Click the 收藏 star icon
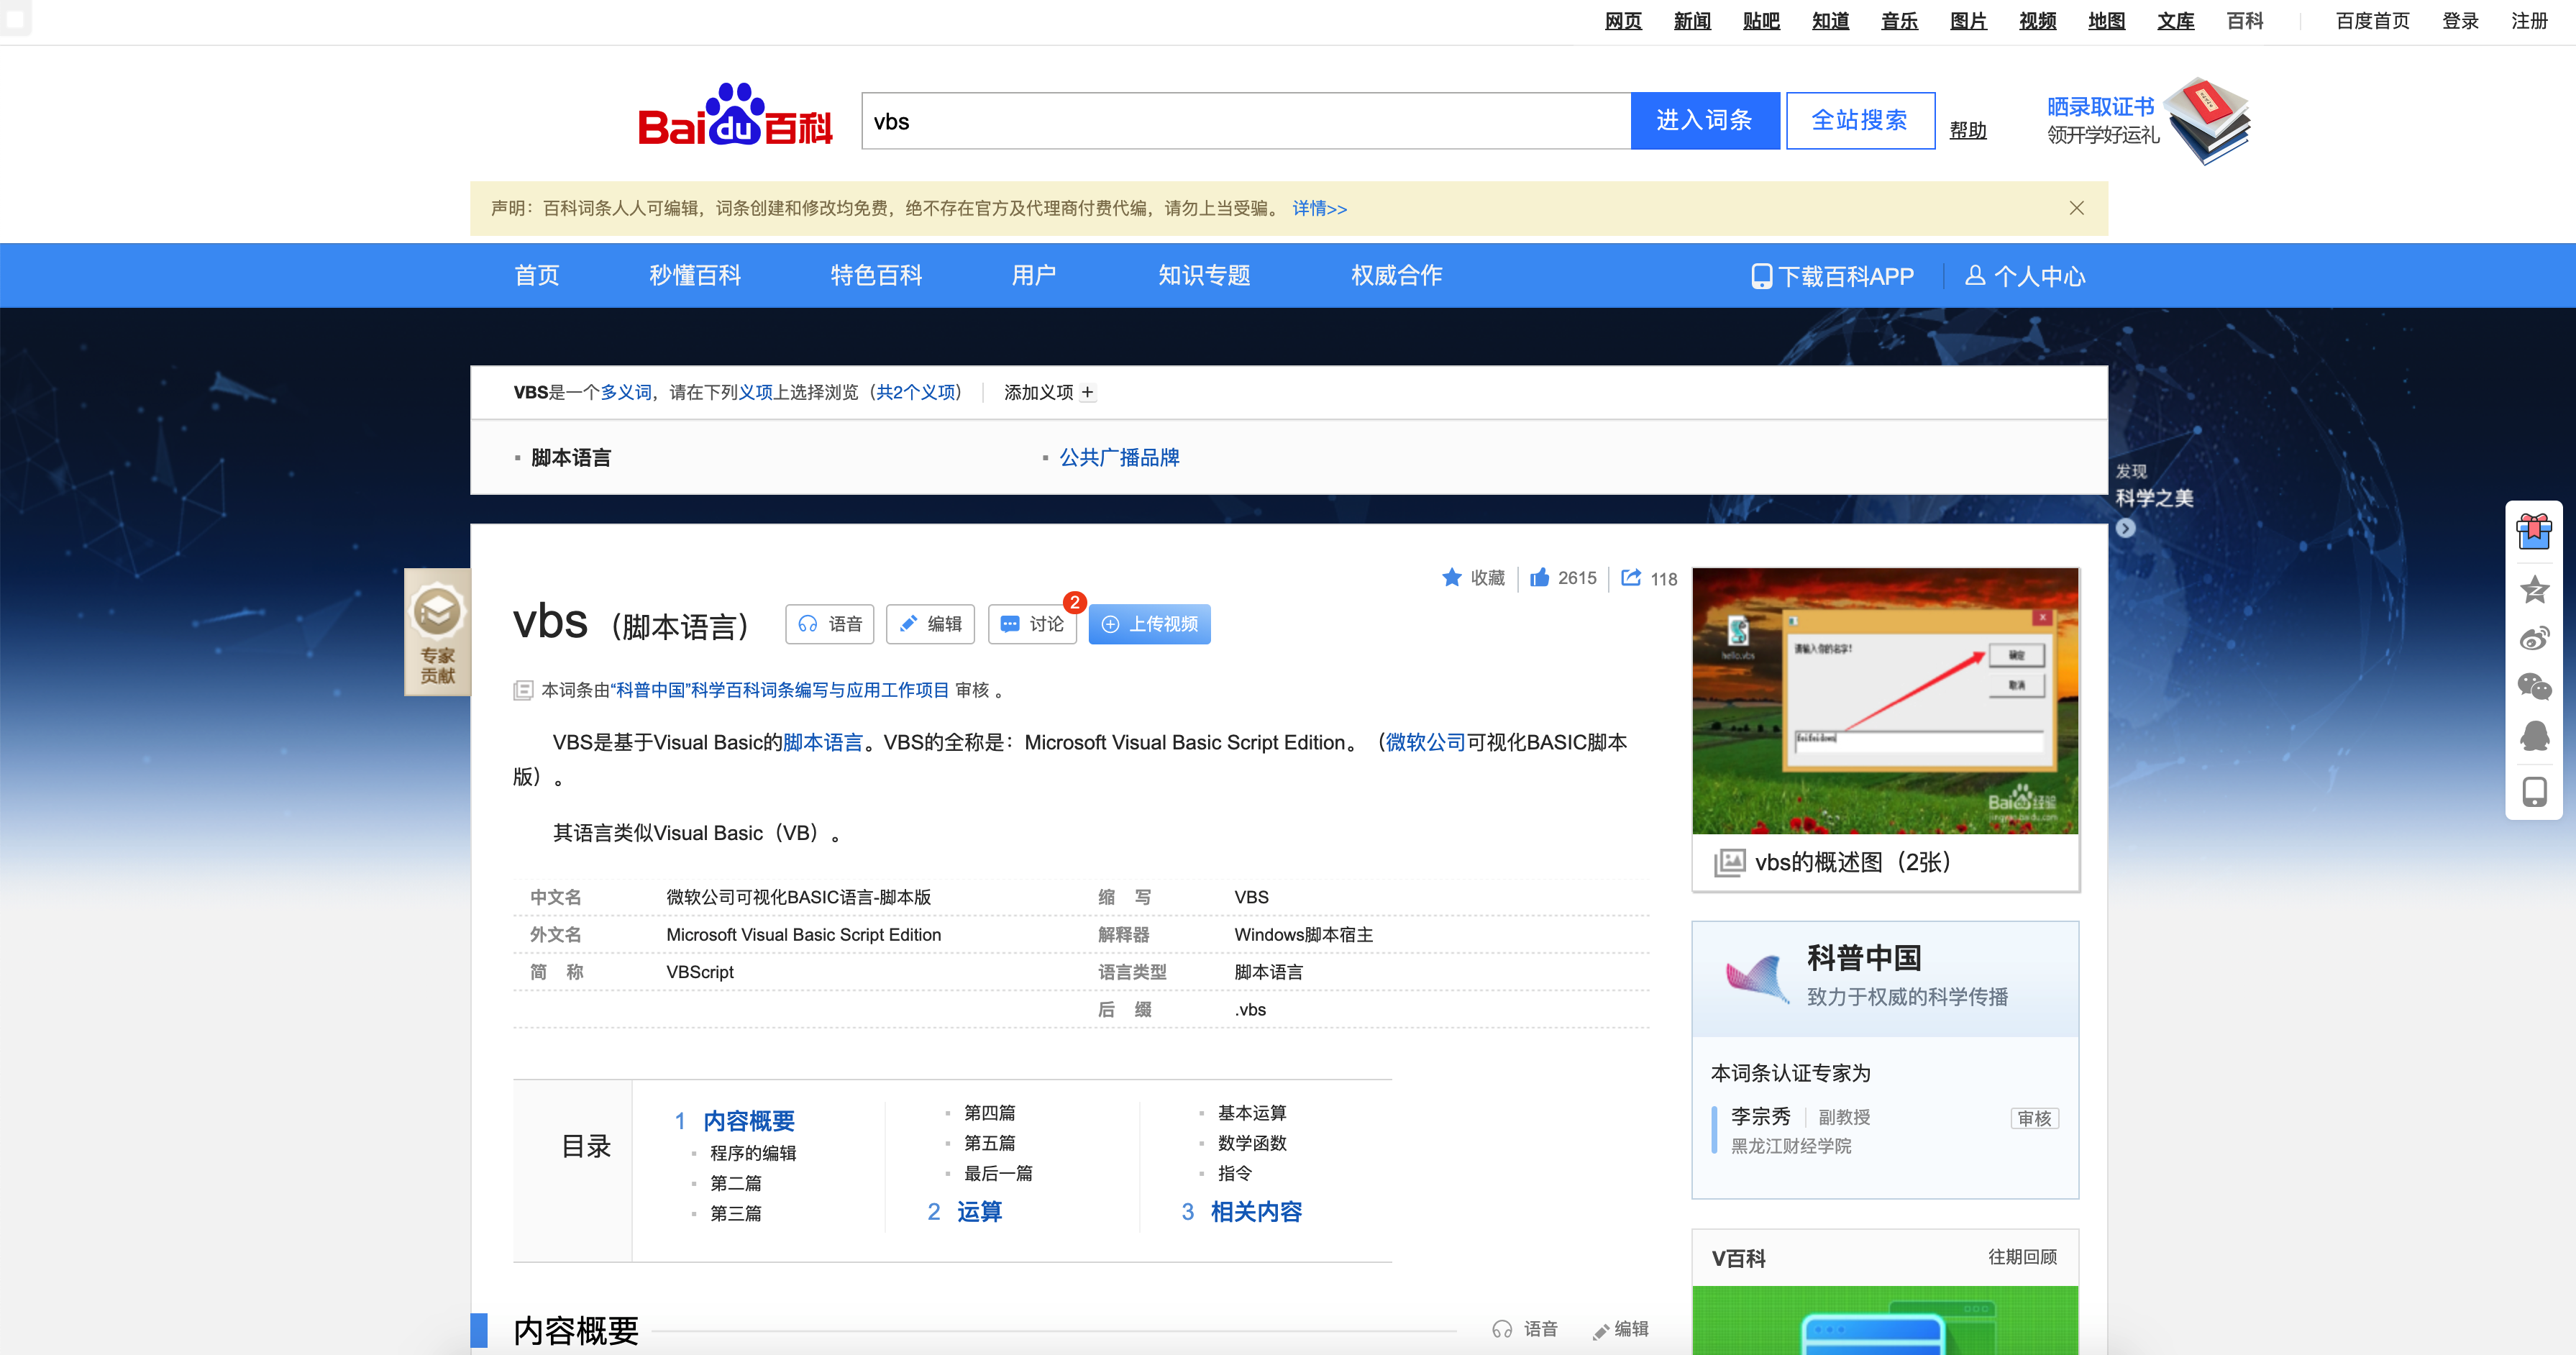 coord(1452,577)
